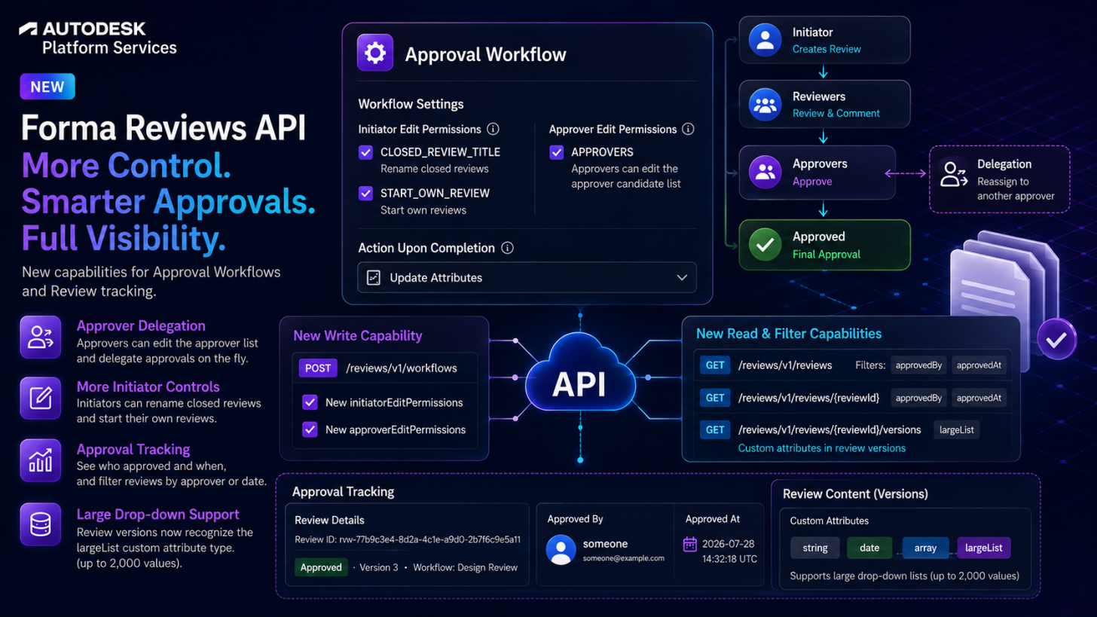Click the Forma Reviews API title
The width and height of the screenshot is (1097, 617).
point(163,128)
